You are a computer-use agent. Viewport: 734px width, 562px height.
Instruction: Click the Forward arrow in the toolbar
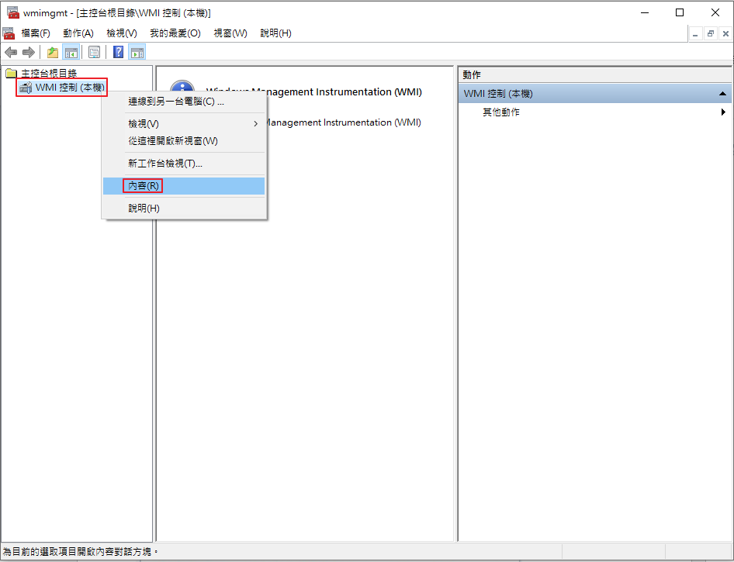point(29,52)
